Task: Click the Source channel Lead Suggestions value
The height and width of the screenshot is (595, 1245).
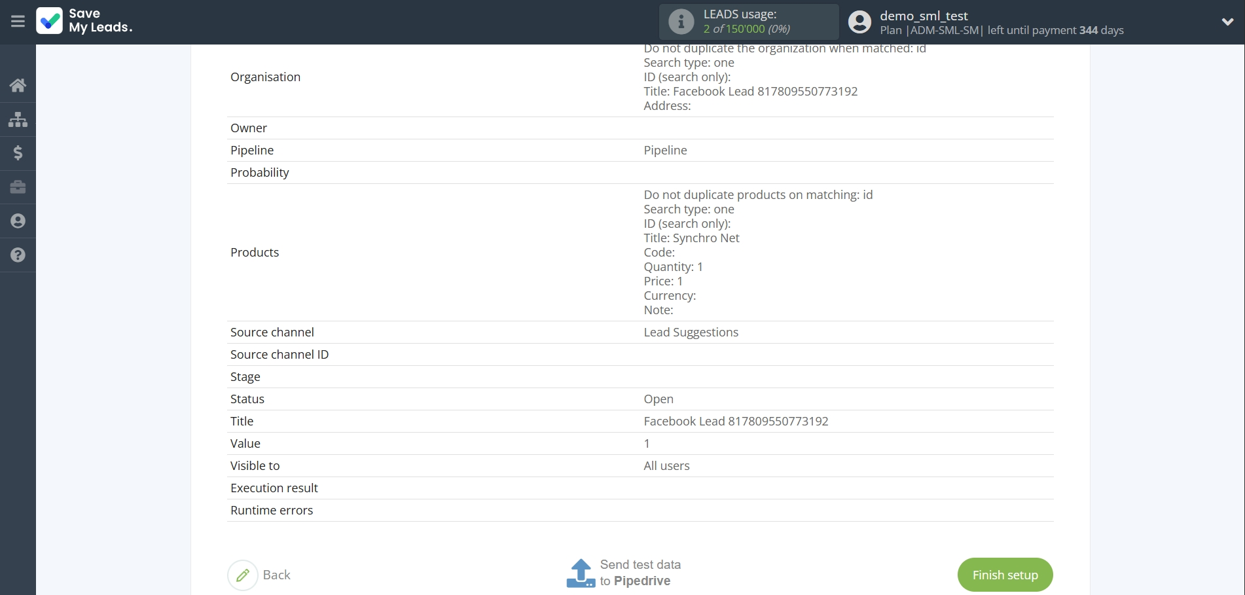Action: pyautogui.click(x=691, y=332)
